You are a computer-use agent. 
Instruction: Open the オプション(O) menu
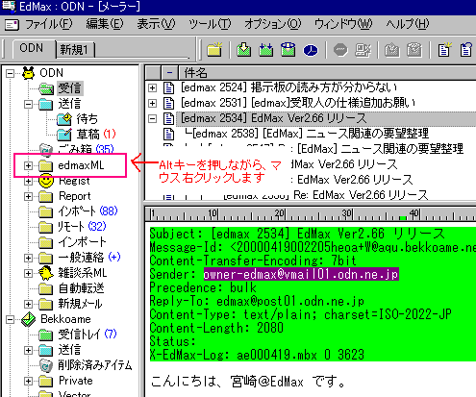click(x=273, y=24)
